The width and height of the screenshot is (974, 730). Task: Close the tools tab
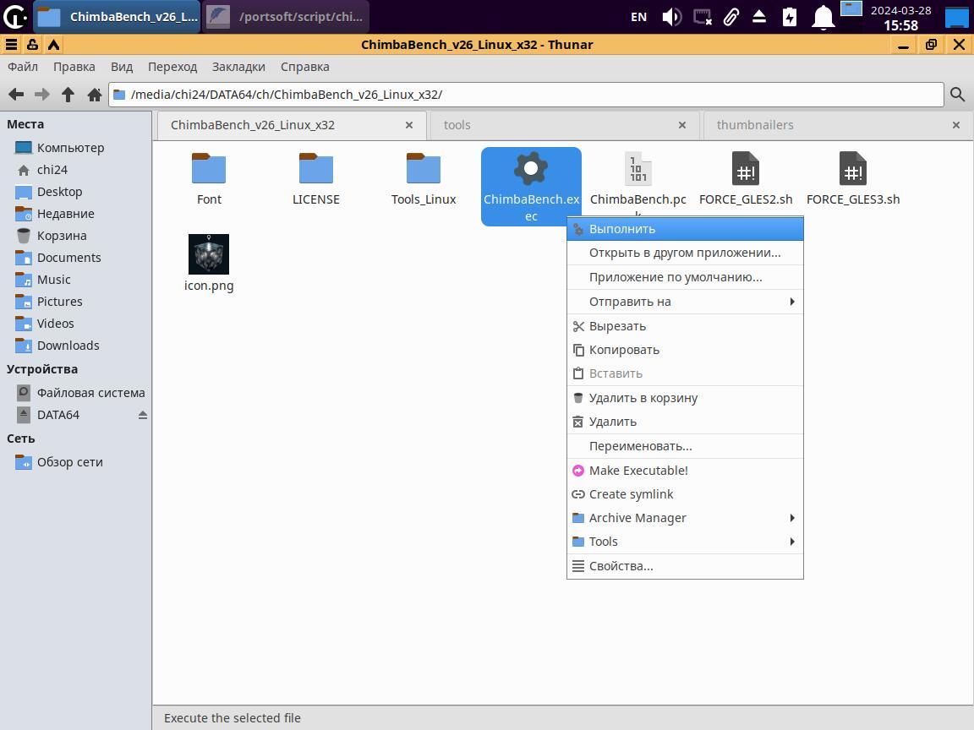pyautogui.click(x=682, y=125)
